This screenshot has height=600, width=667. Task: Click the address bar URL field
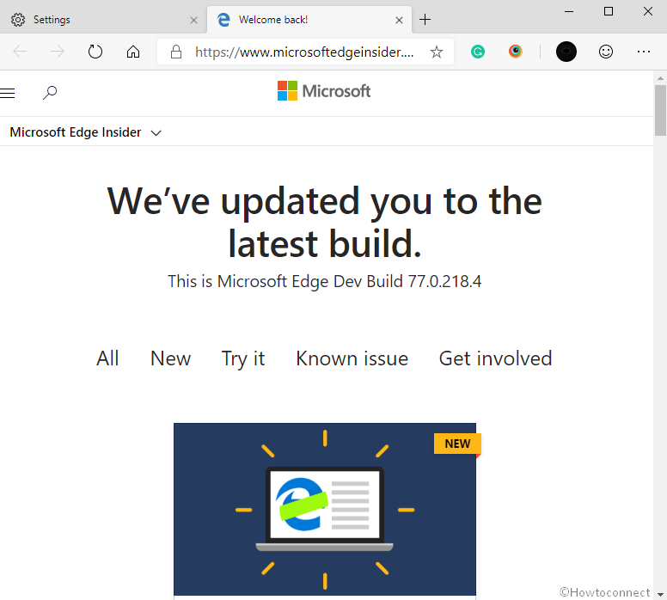(304, 52)
